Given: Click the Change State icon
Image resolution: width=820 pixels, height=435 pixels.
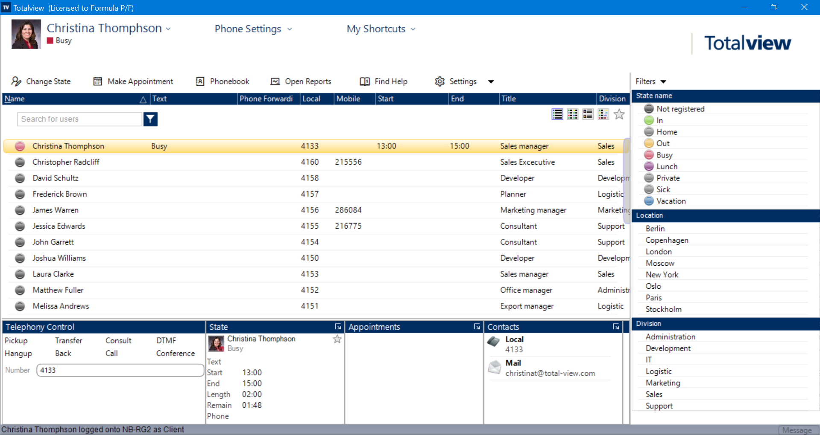Looking at the screenshot, I should (17, 81).
